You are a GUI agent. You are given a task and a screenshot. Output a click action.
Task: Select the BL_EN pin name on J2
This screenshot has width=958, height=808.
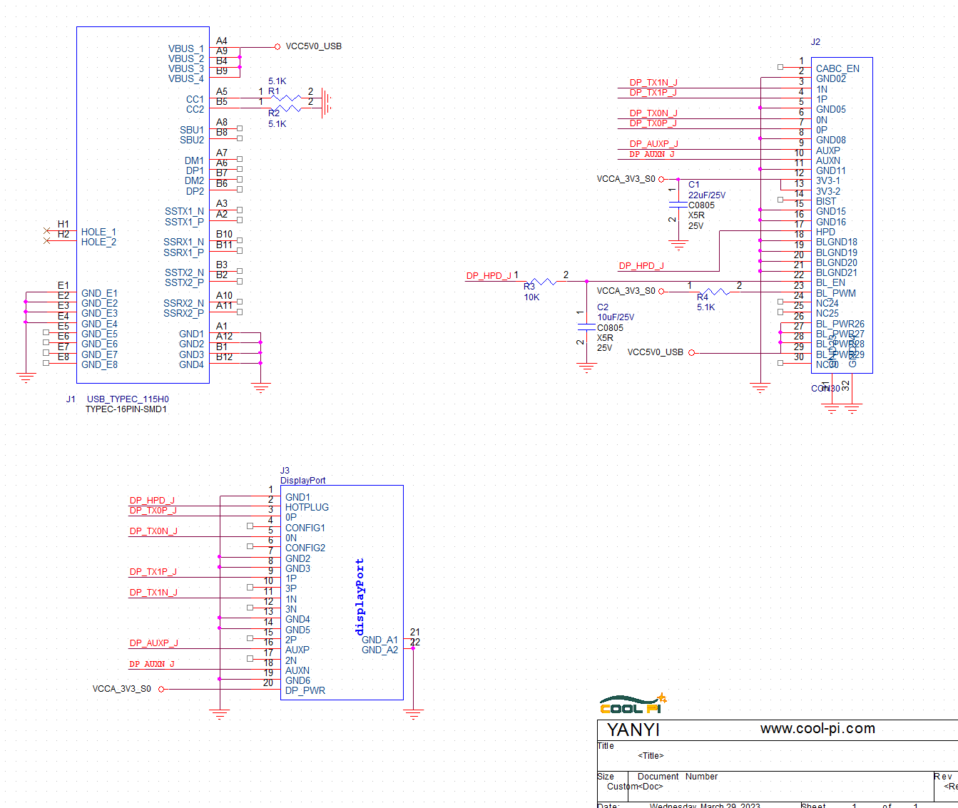[x=830, y=282]
